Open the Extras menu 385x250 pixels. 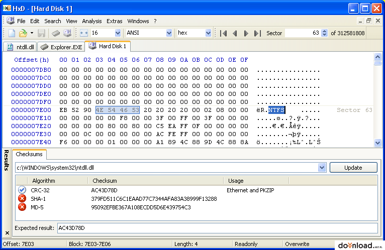coord(114,21)
